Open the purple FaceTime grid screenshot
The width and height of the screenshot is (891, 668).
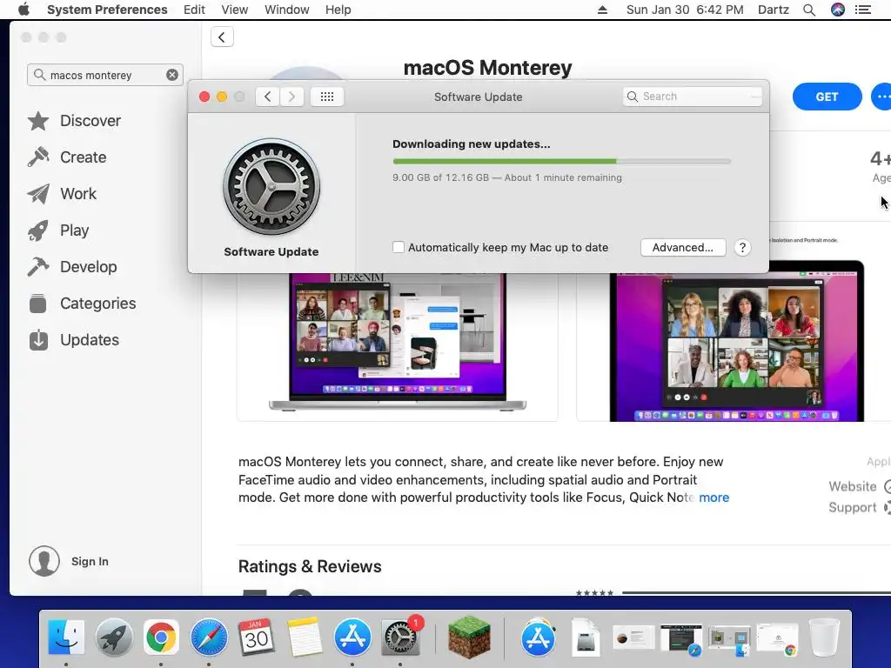(x=736, y=341)
